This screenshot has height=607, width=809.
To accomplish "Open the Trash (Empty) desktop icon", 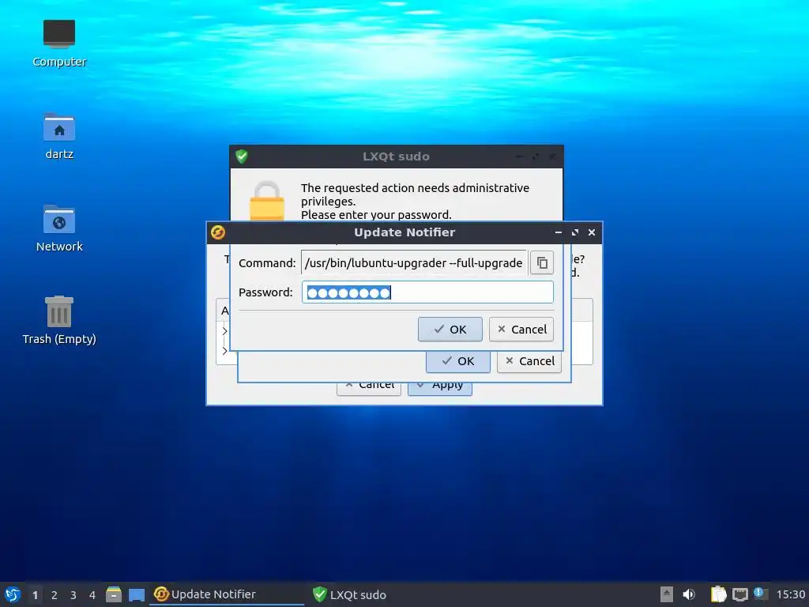I will 59,320.
